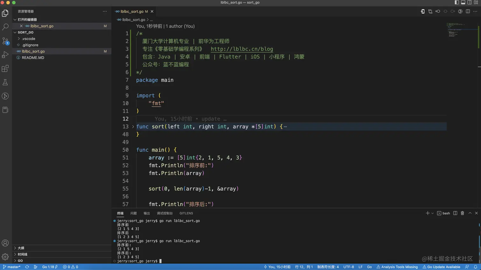Image resolution: width=481 pixels, height=270 pixels.
Task: Switch to the GITLENS panel tab
Action: [186, 213]
